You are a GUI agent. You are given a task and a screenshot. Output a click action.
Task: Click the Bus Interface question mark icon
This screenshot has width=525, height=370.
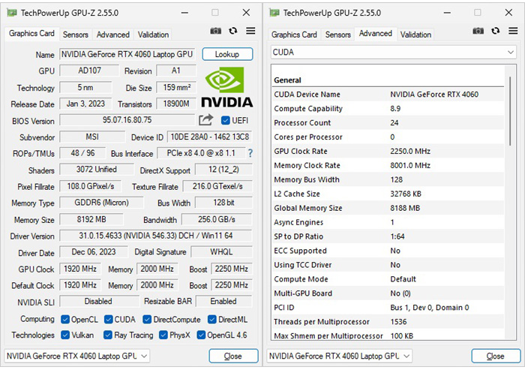point(250,153)
